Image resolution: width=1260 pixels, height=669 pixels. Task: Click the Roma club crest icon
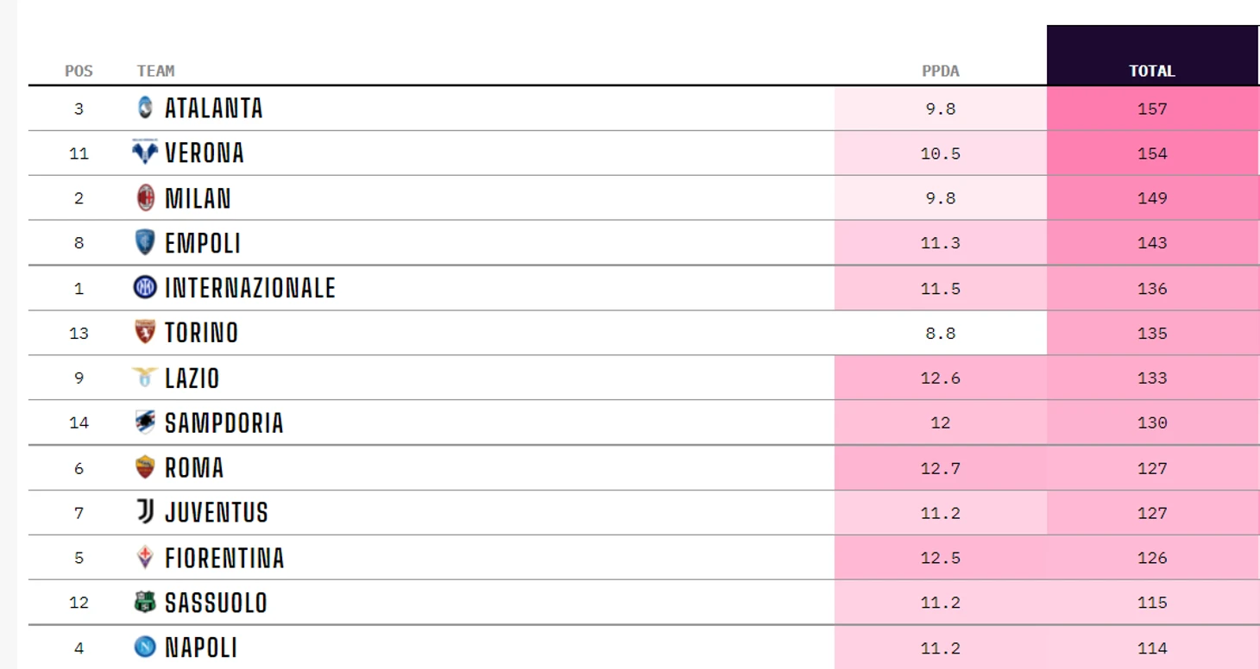145,467
